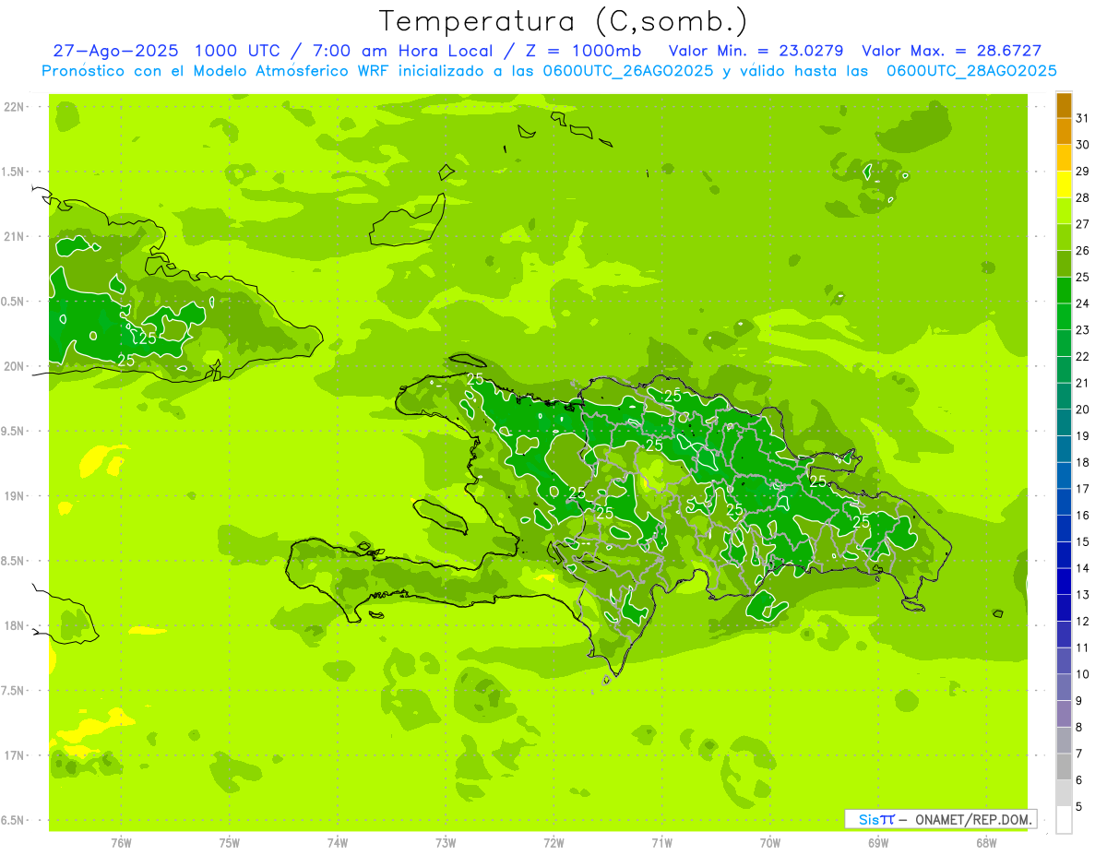
Task: Click the 14 value on the color scale
Action: (x=1083, y=568)
